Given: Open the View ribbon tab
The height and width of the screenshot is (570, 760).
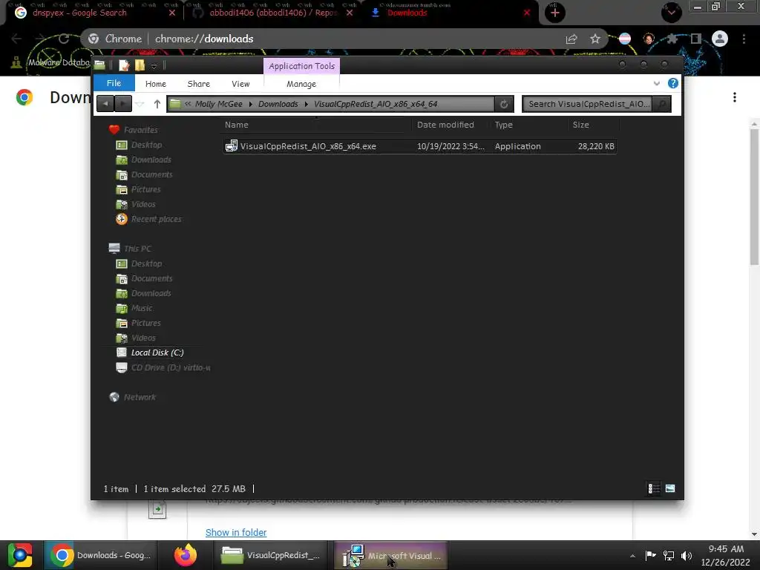Looking at the screenshot, I should point(240,84).
